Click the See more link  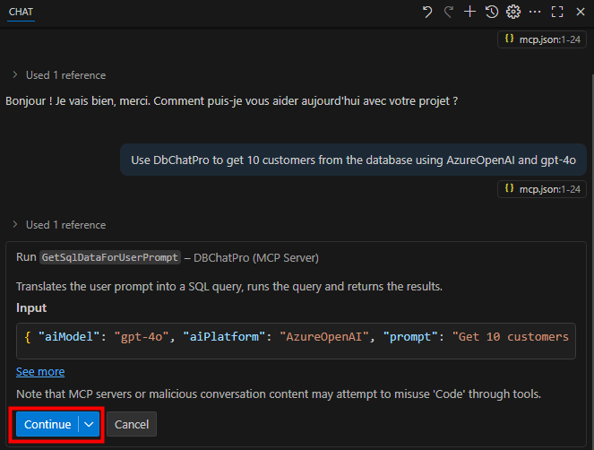(40, 372)
